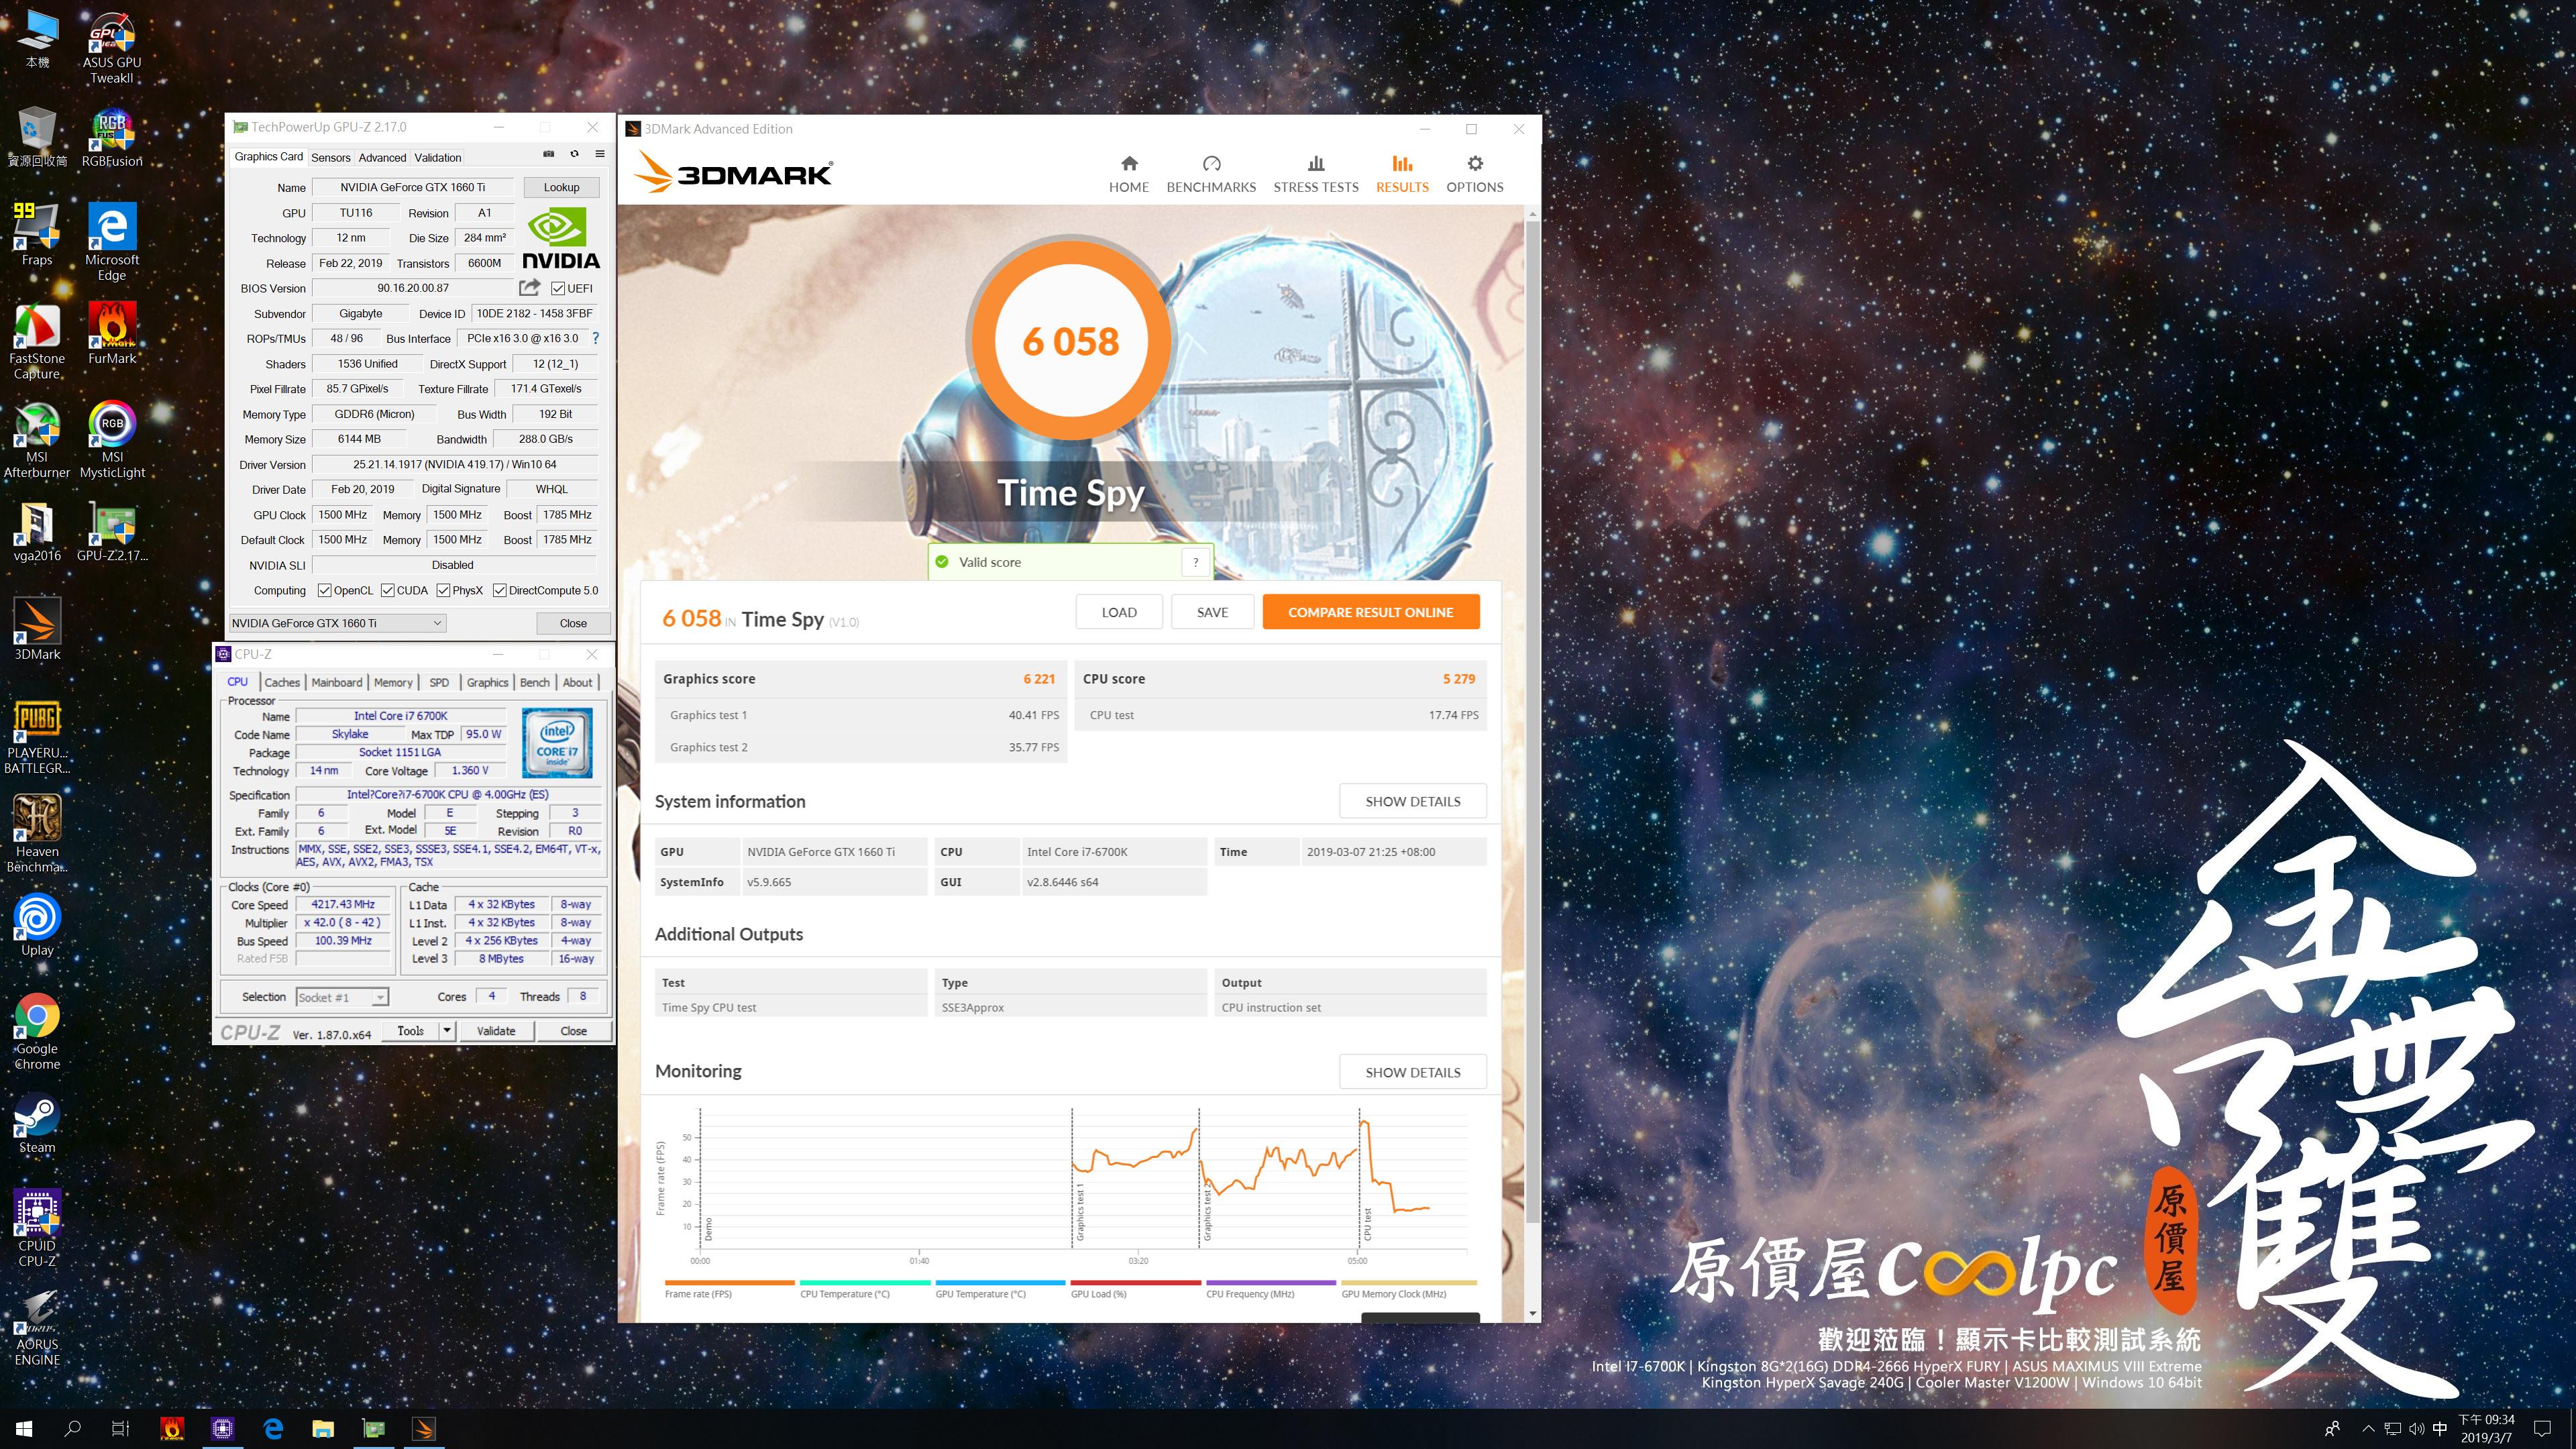
Task: Toggle the UEFI checkbox in GPU-Z
Action: tap(558, 288)
